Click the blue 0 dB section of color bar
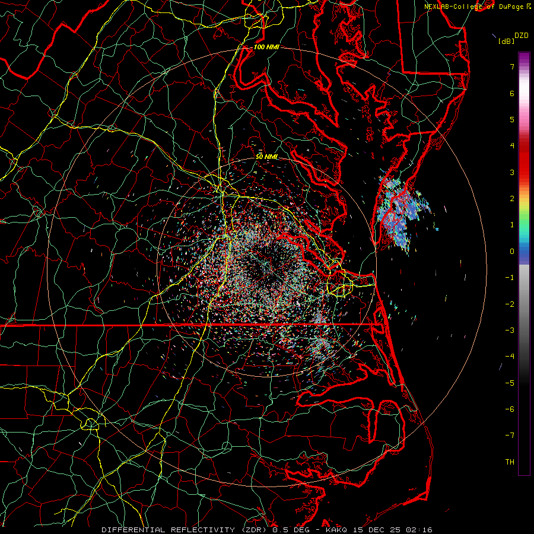The height and width of the screenshot is (534, 534). tap(524, 252)
